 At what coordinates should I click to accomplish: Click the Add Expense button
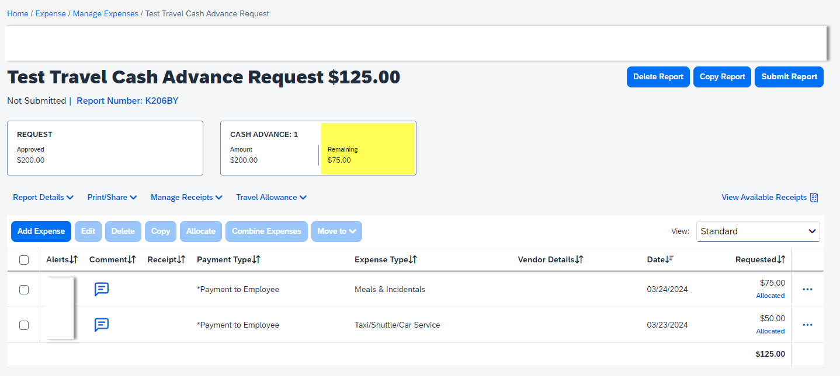41,231
